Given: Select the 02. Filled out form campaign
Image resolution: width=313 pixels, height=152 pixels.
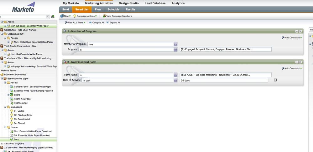Looking at the screenshot, I should [x=23, y=115].
